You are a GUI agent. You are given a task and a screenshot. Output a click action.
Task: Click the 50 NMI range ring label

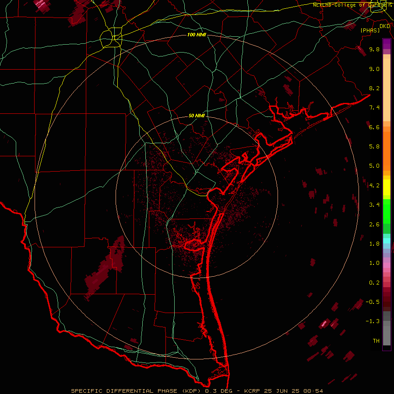click(197, 116)
